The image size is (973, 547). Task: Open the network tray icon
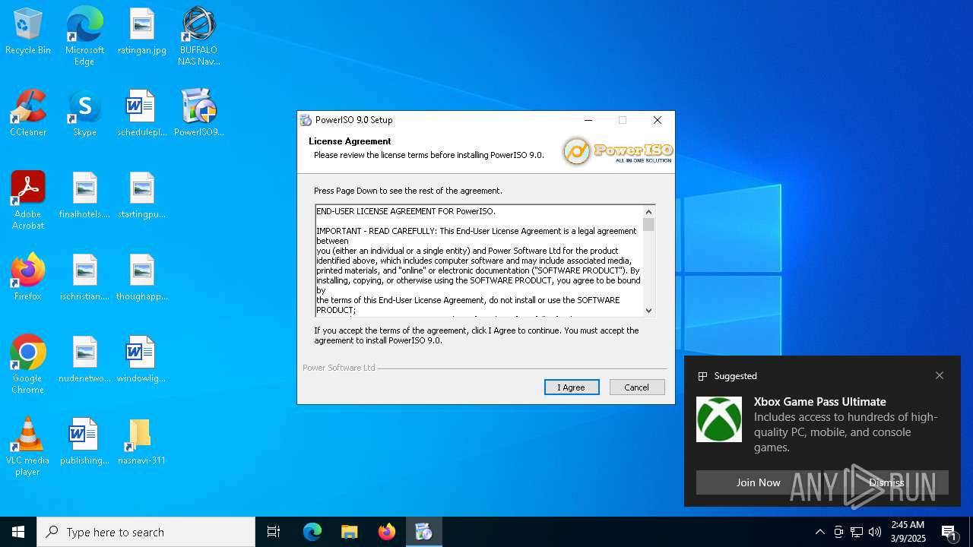pos(857,532)
